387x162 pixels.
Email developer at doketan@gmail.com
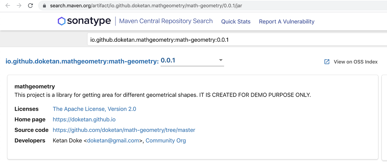[113, 141]
